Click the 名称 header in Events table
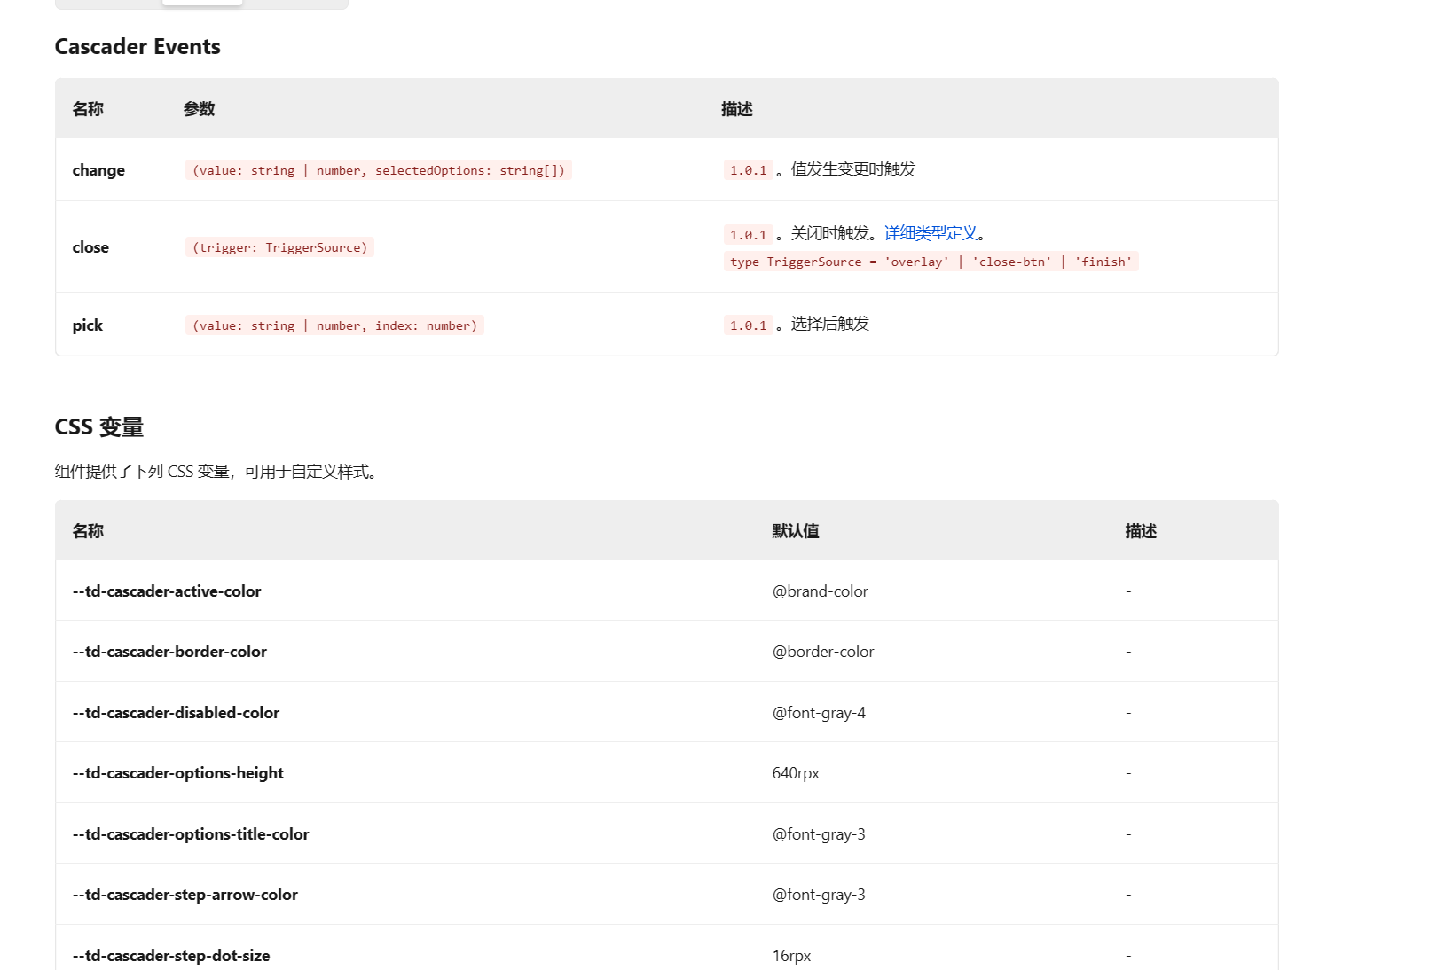 88,109
